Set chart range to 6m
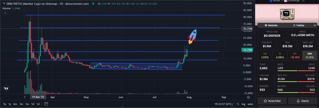Viewport: 319px width, 108px height. tap(15, 104)
